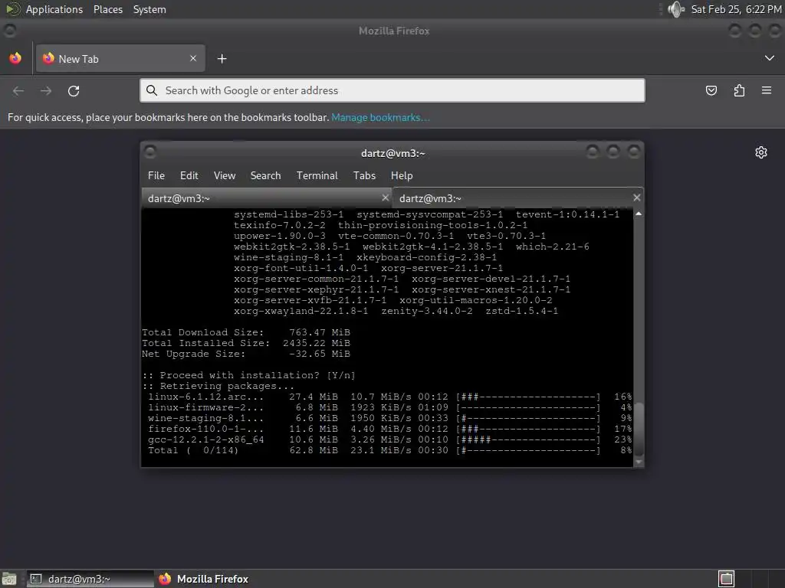Open Save to Pocket button
Screen dimensions: 785x588
711,90
